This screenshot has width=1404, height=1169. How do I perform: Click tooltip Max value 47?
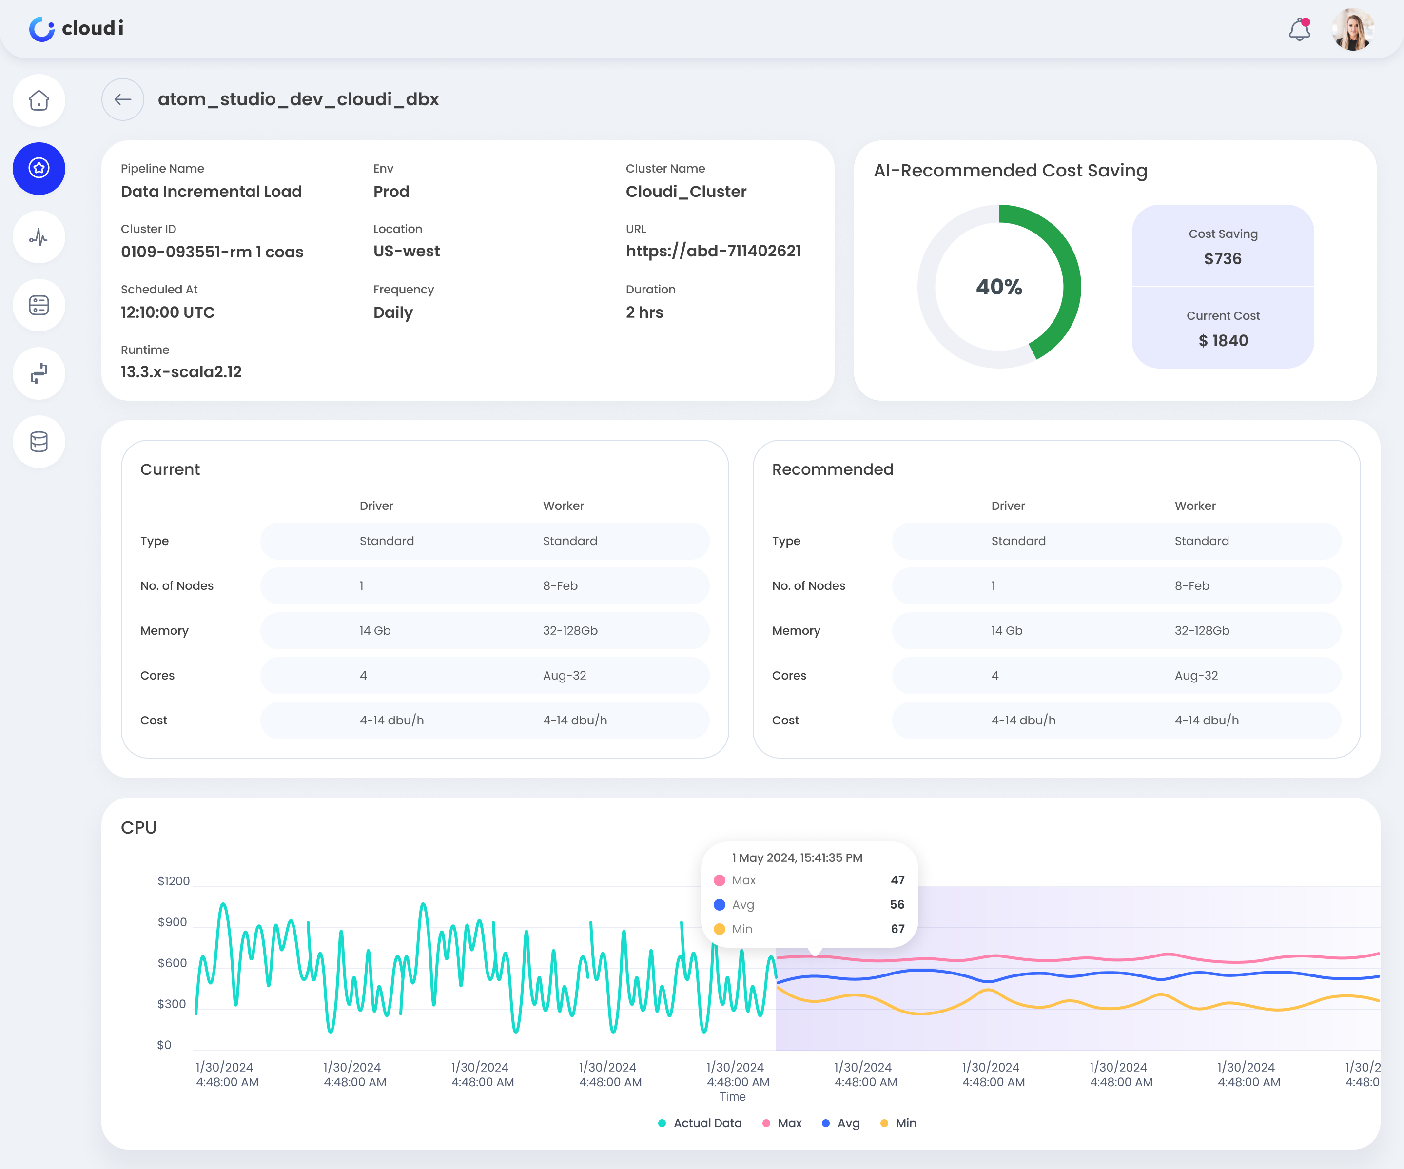897,880
